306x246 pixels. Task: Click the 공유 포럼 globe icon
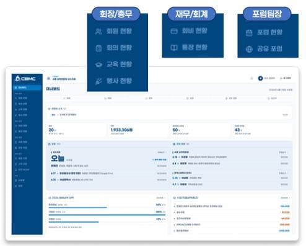pos(249,50)
